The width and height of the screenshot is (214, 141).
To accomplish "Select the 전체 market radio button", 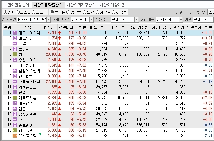I will coord(5,12).
